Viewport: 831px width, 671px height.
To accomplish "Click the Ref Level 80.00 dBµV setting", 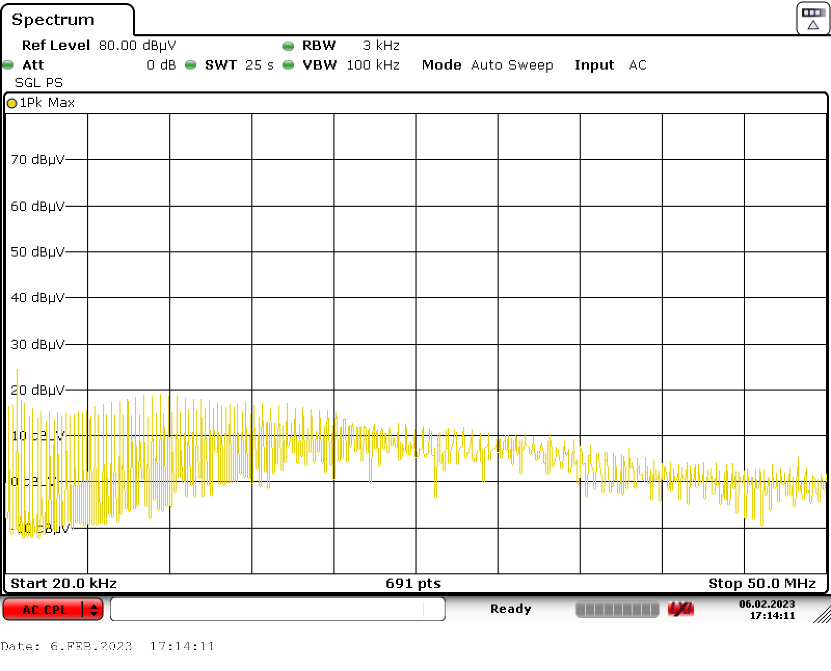I will 99,46.
